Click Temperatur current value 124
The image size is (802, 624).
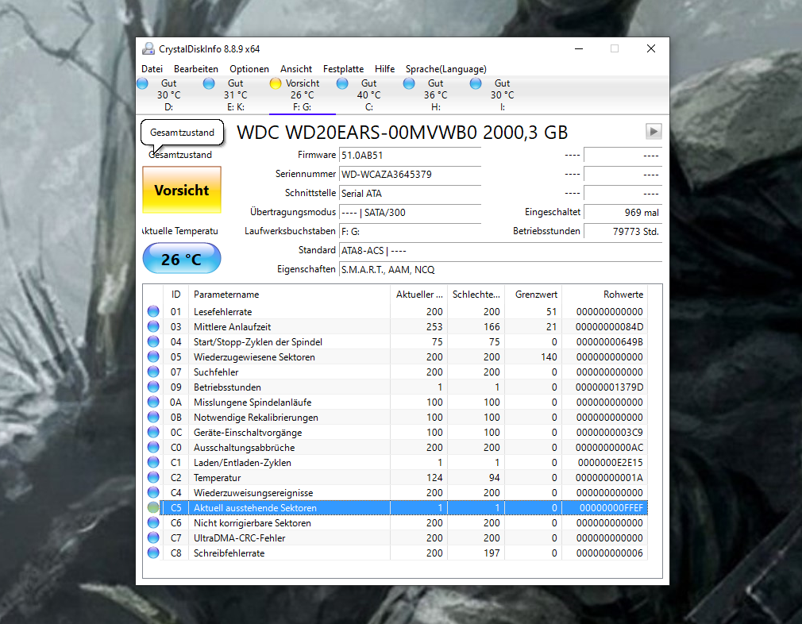coord(434,477)
